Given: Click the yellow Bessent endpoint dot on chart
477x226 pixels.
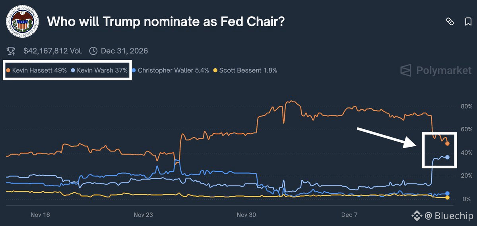Looking at the screenshot, I should (x=448, y=197).
